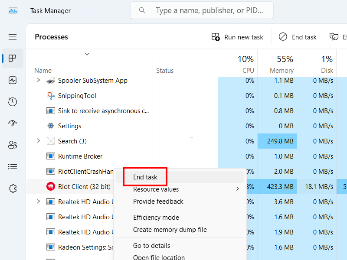Image resolution: width=347 pixels, height=260 pixels.
Task: Expand the navigation pane with the hamburger icon
Action: click(13, 36)
